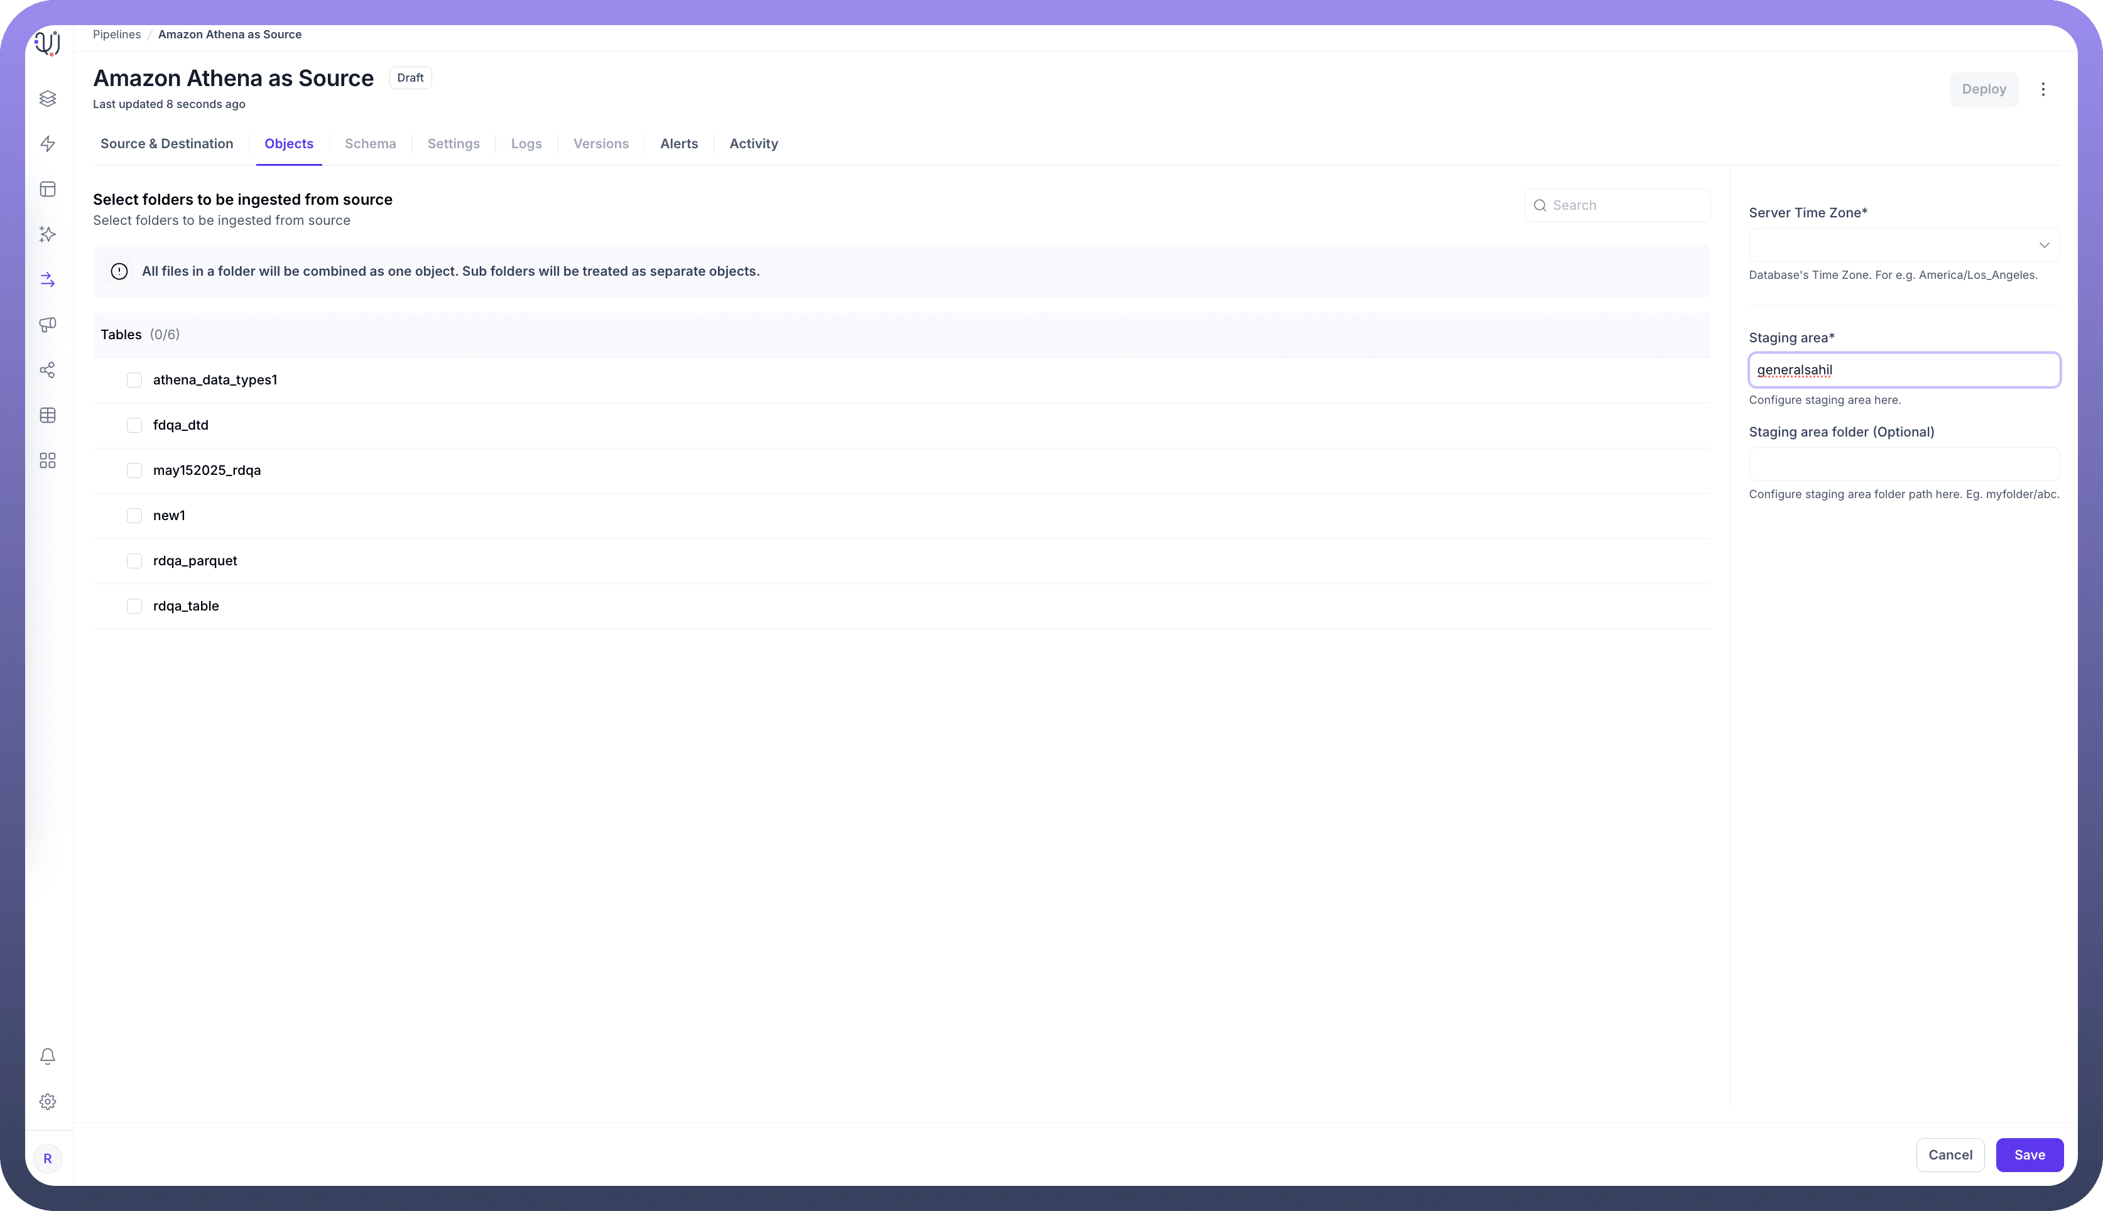2103x1211 pixels.
Task: Click the Staging area folder input
Action: point(1903,464)
